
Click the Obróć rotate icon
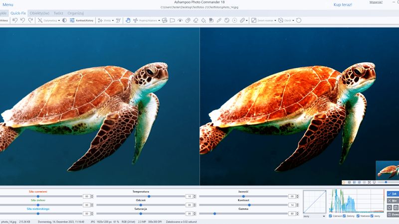[281, 20]
